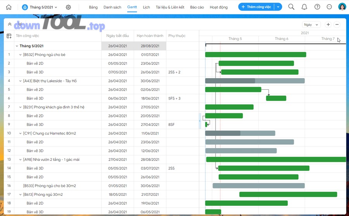Collapse the task table side panel handle
This screenshot has width=349, height=216.
[200, 121]
